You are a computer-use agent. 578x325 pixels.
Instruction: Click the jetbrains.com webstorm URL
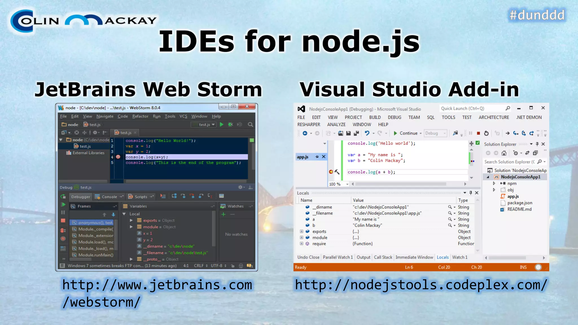click(157, 293)
